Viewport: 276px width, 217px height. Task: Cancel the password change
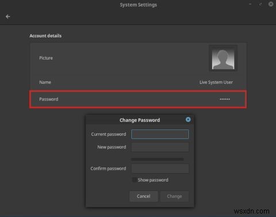pos(144,196)
